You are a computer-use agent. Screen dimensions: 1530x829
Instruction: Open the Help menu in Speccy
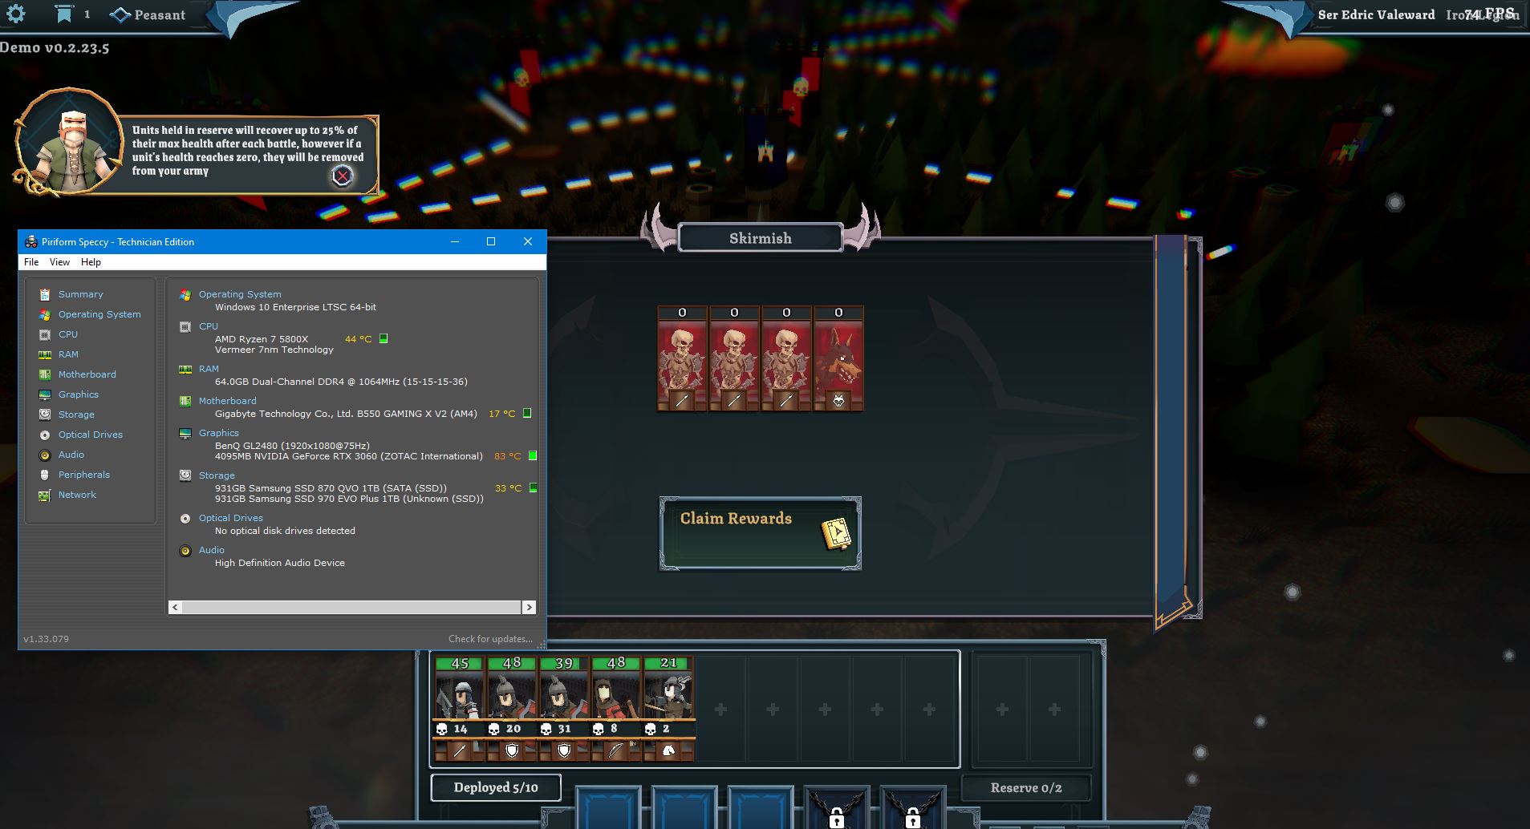coord(91,262)
